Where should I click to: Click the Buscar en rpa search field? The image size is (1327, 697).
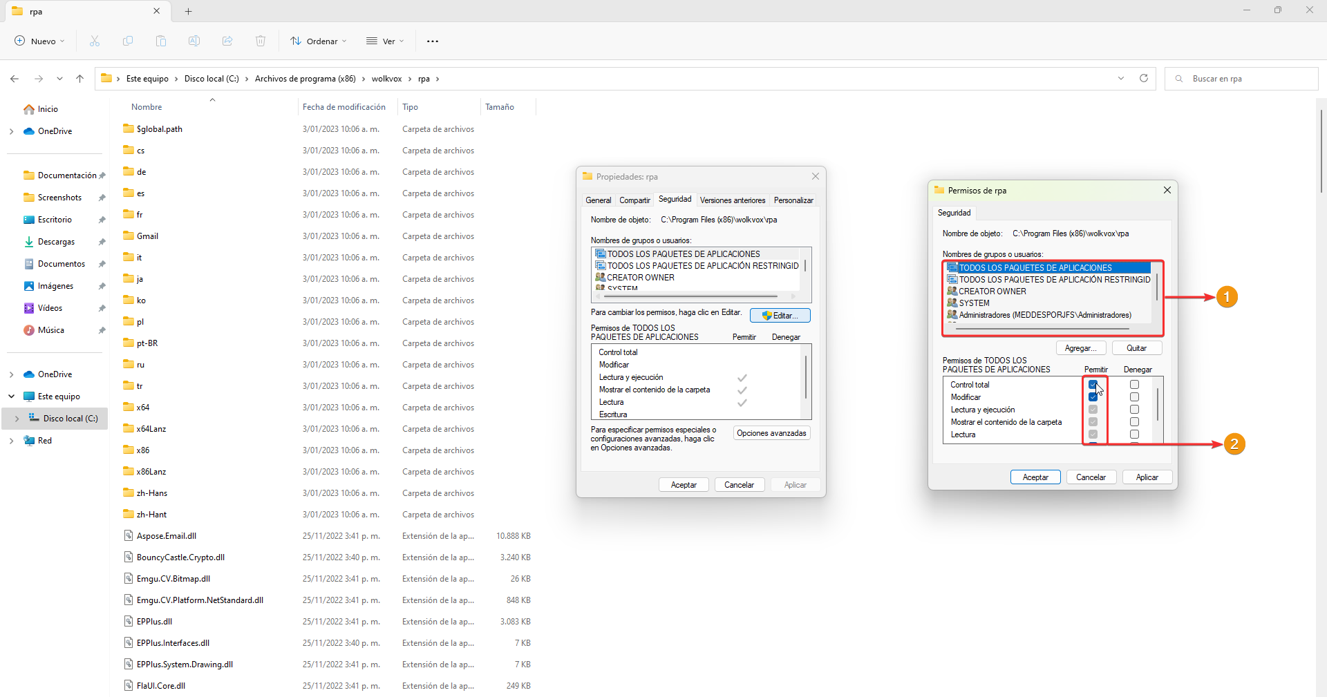(1241, 79)
